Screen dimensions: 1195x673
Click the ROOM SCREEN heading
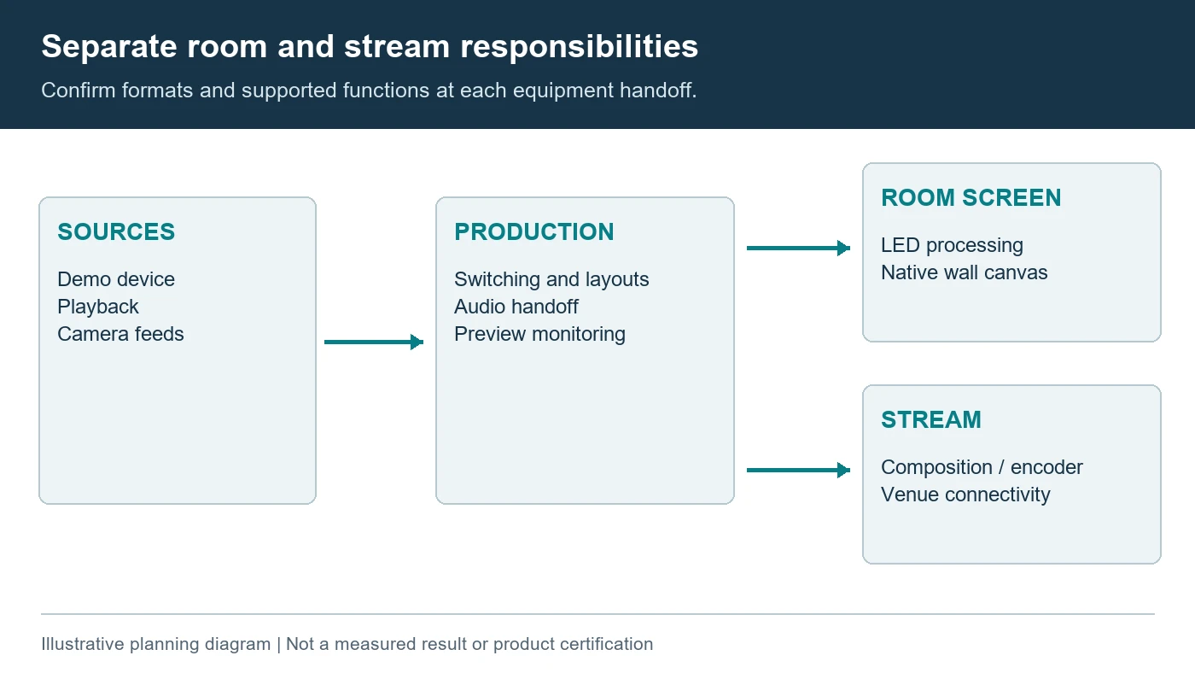(x=971, y=197)
